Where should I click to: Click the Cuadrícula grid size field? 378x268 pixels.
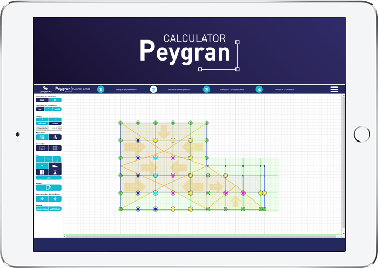click(x=53, y=128)
